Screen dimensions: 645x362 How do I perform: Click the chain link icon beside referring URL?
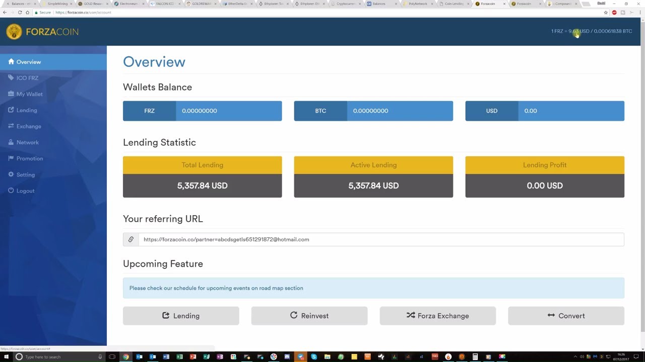coord(131,239)
